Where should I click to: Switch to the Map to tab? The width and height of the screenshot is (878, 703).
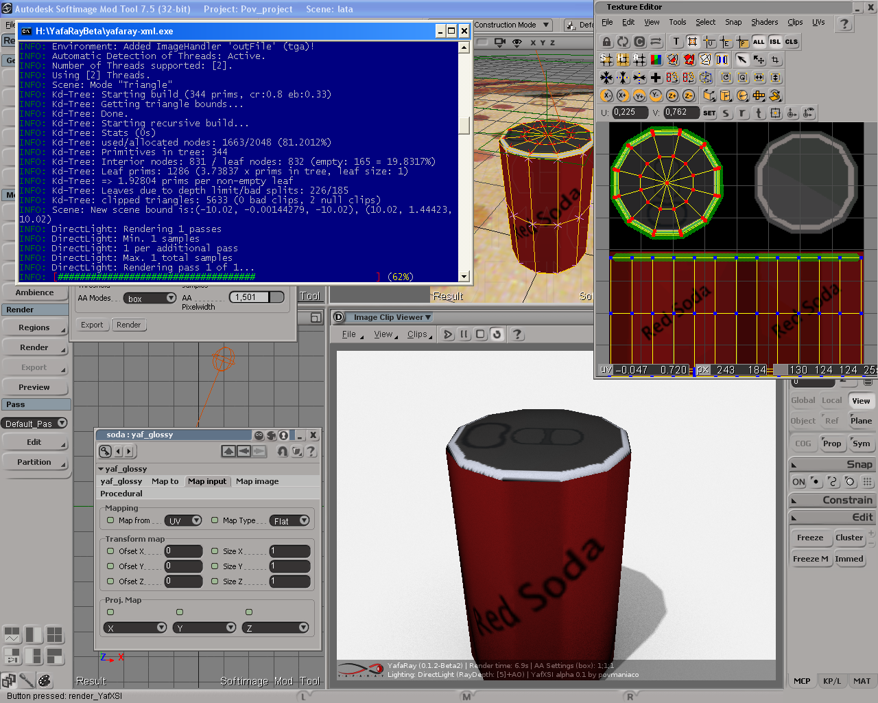(x=165, y=481)
